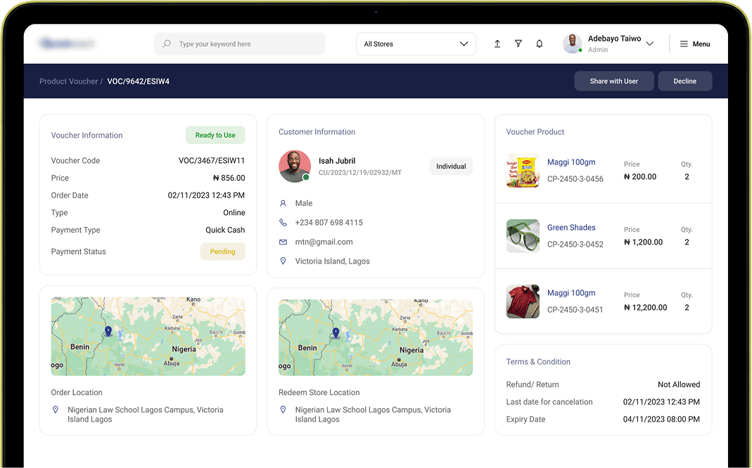Focus the keyword search field

239,44
